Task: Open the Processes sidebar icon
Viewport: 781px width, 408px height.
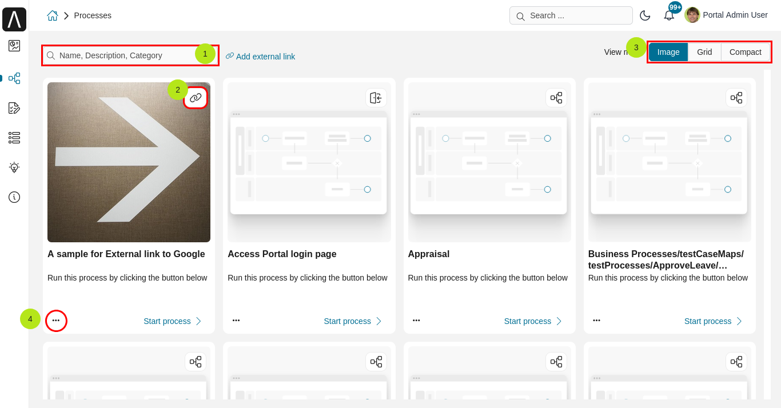Action: click(x=14, y=78)
